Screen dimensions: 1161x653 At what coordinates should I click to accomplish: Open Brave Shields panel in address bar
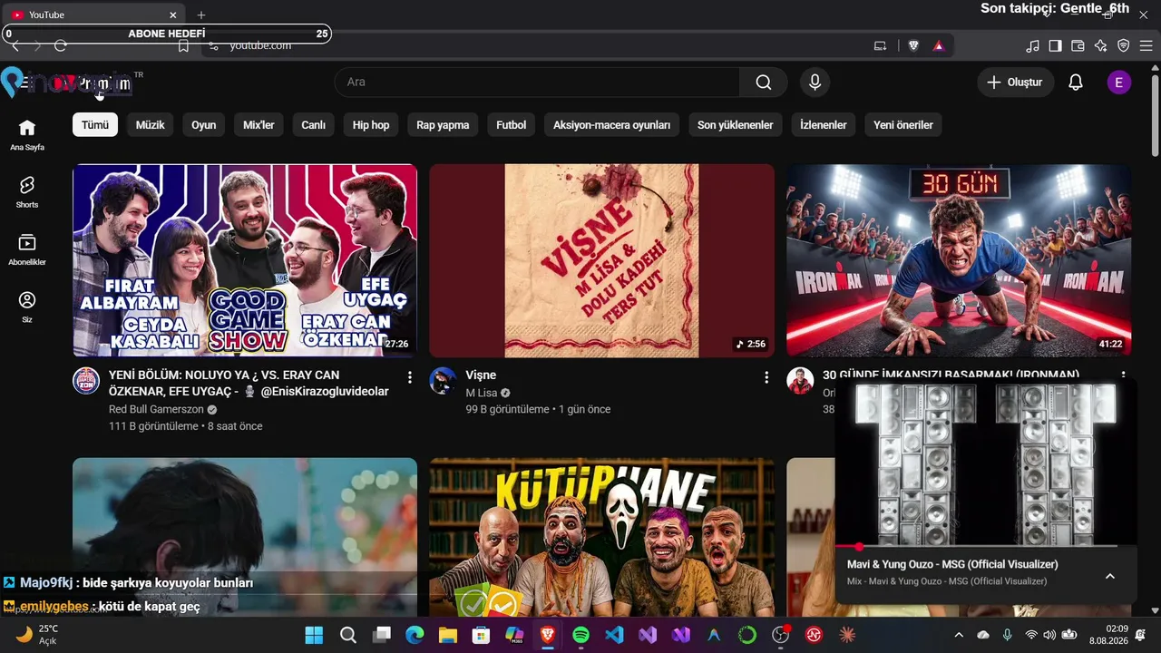[913, 45]
